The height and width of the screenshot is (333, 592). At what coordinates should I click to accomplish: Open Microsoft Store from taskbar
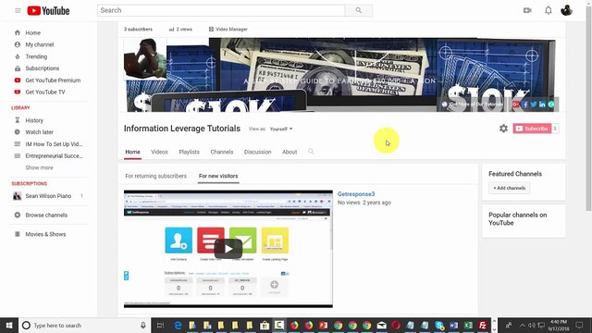click(265, 325)
